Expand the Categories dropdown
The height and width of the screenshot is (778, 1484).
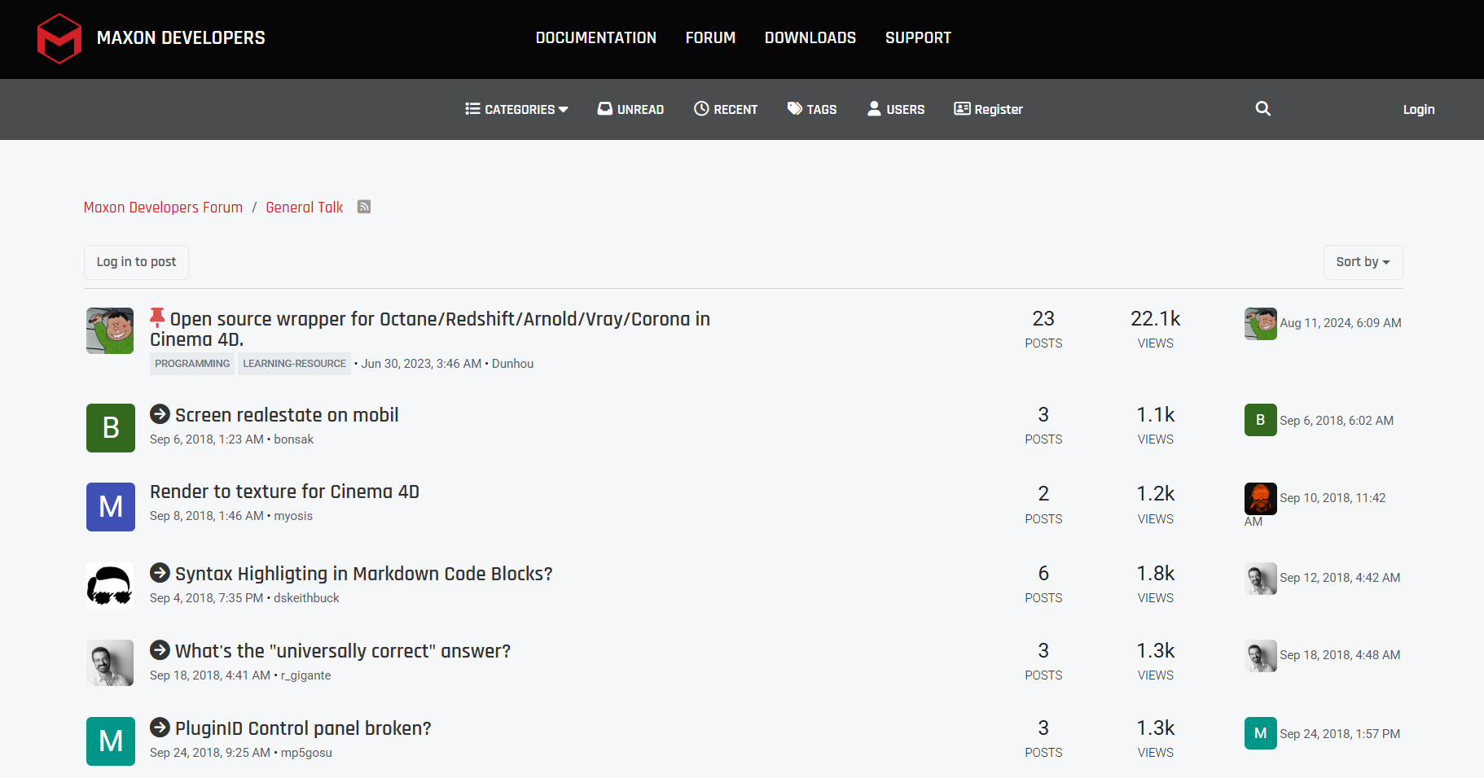[516, 109]
